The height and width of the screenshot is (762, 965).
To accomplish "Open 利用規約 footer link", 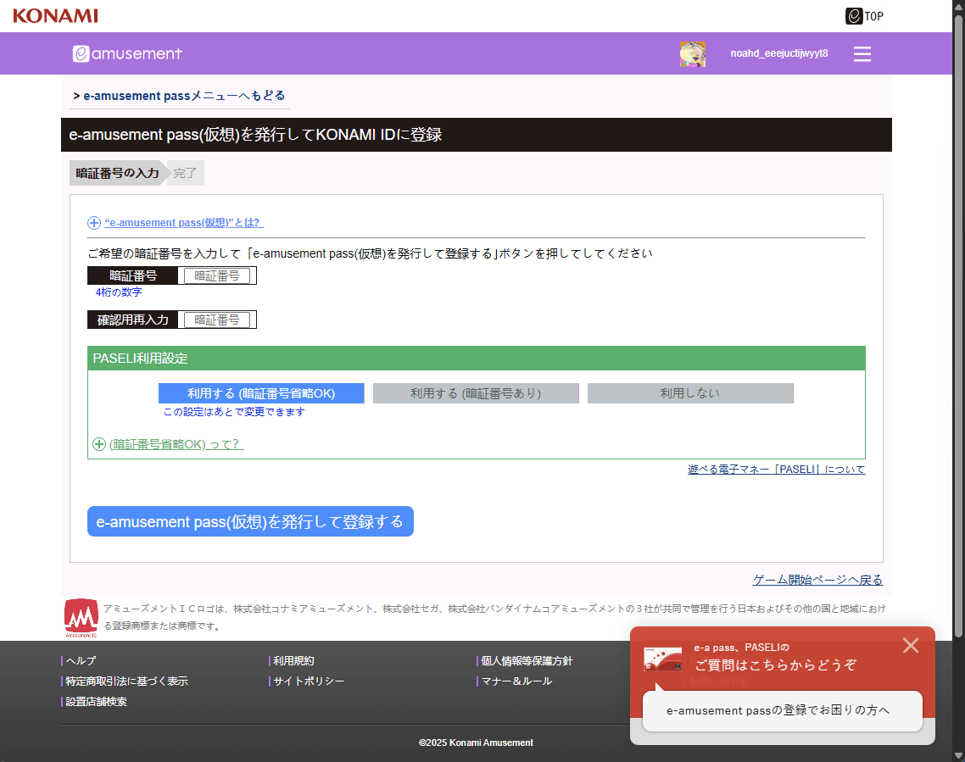I will [293, 661].
